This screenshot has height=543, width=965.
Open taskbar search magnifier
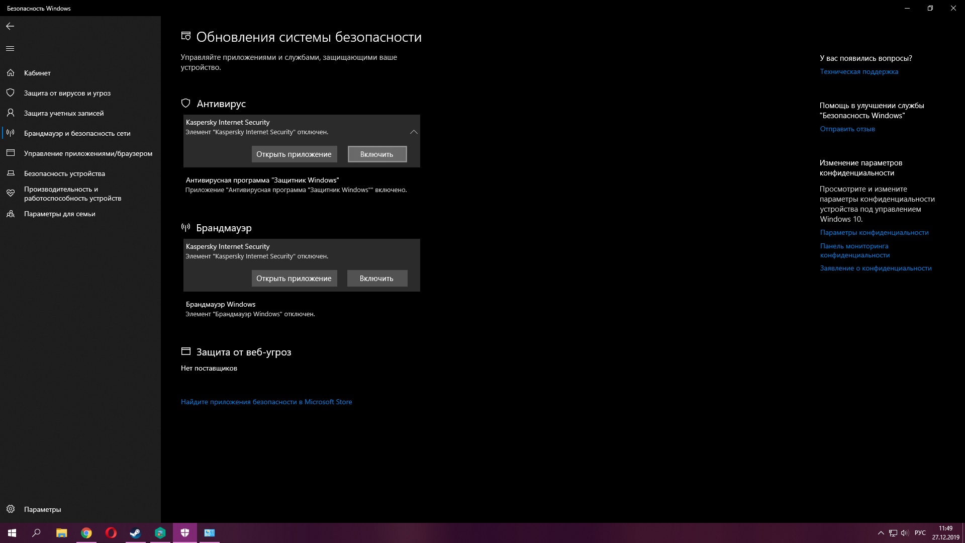pyautogui.click(x=36, y=533)
